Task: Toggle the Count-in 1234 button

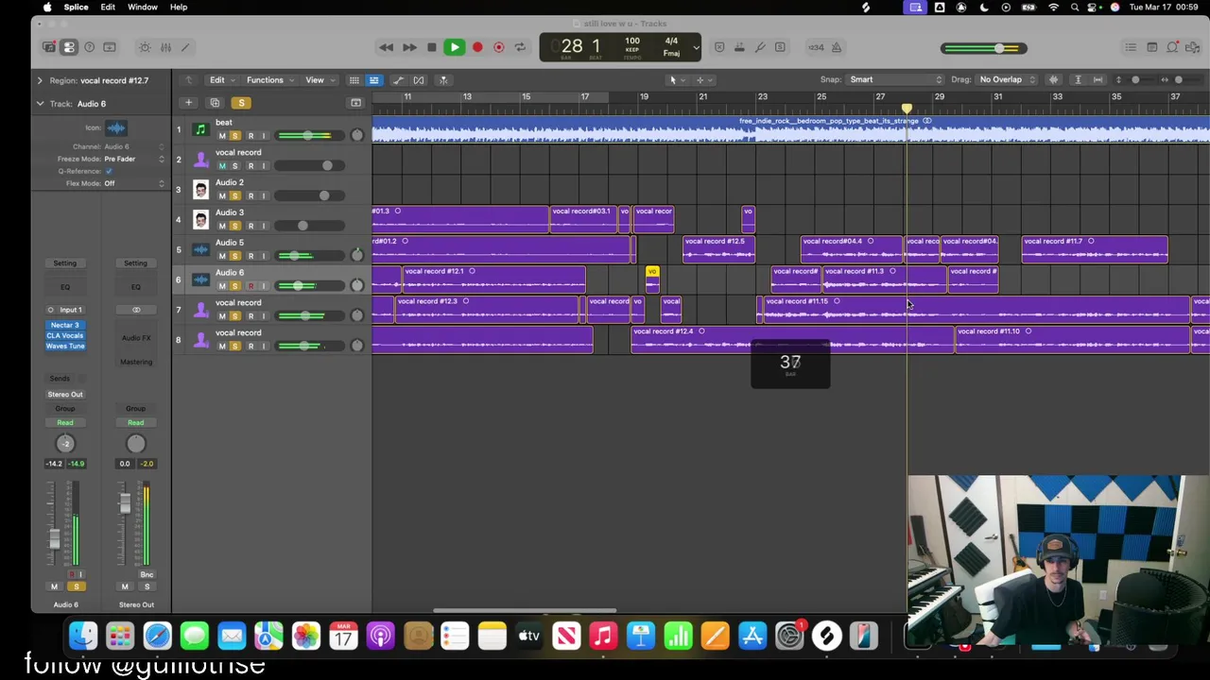Action: click(815, 47)
